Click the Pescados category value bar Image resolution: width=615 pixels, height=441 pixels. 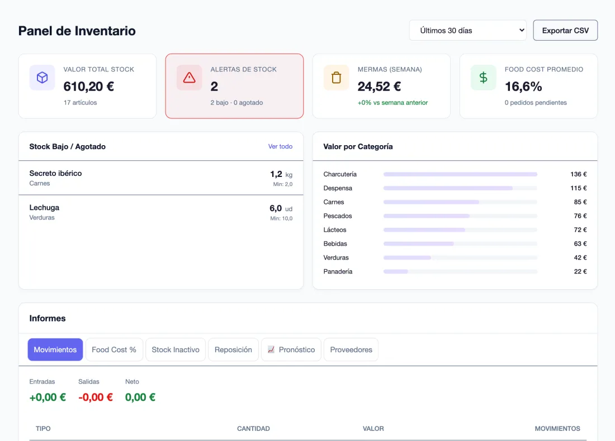pos(460,216)
